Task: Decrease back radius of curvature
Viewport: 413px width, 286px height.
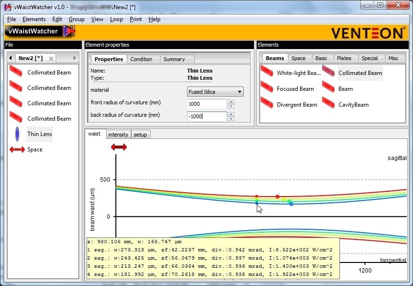Action: pos(231,119)
